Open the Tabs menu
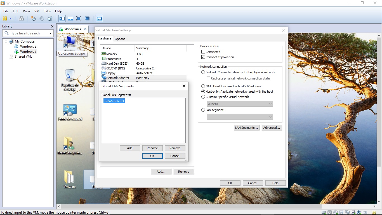 [47, 11]
